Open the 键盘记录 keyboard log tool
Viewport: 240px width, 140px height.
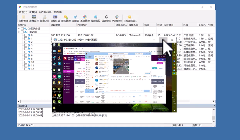pyautogui.click(x=44, y=19)
